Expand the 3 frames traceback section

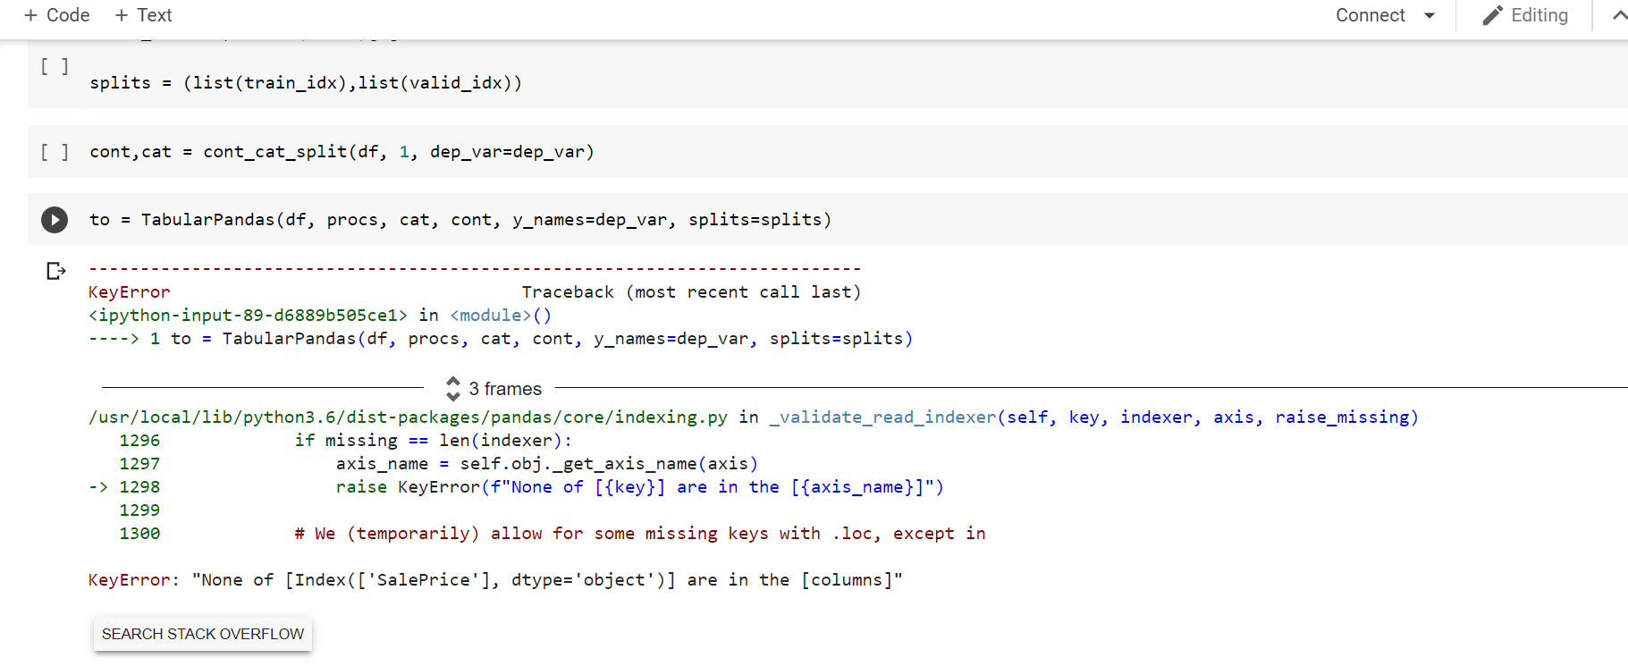click(494, 389)
